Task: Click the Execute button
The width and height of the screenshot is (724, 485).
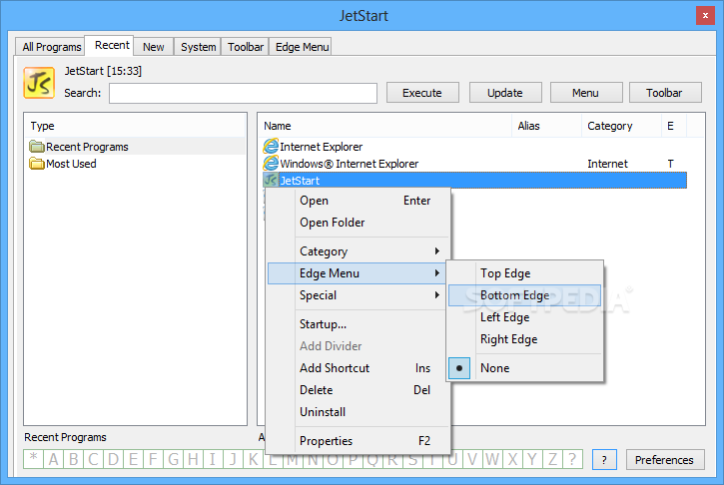Action: point(422,93)
